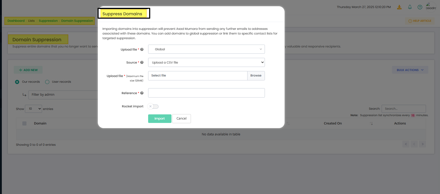Open the Global dropdown
Image resolution: width=440 pixels, height=194 pixels.
click(207, 49)
